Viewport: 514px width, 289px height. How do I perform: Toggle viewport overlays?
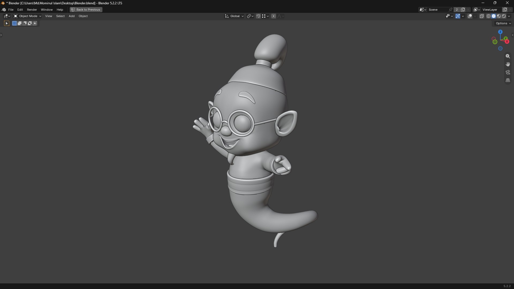pos(470,16)
